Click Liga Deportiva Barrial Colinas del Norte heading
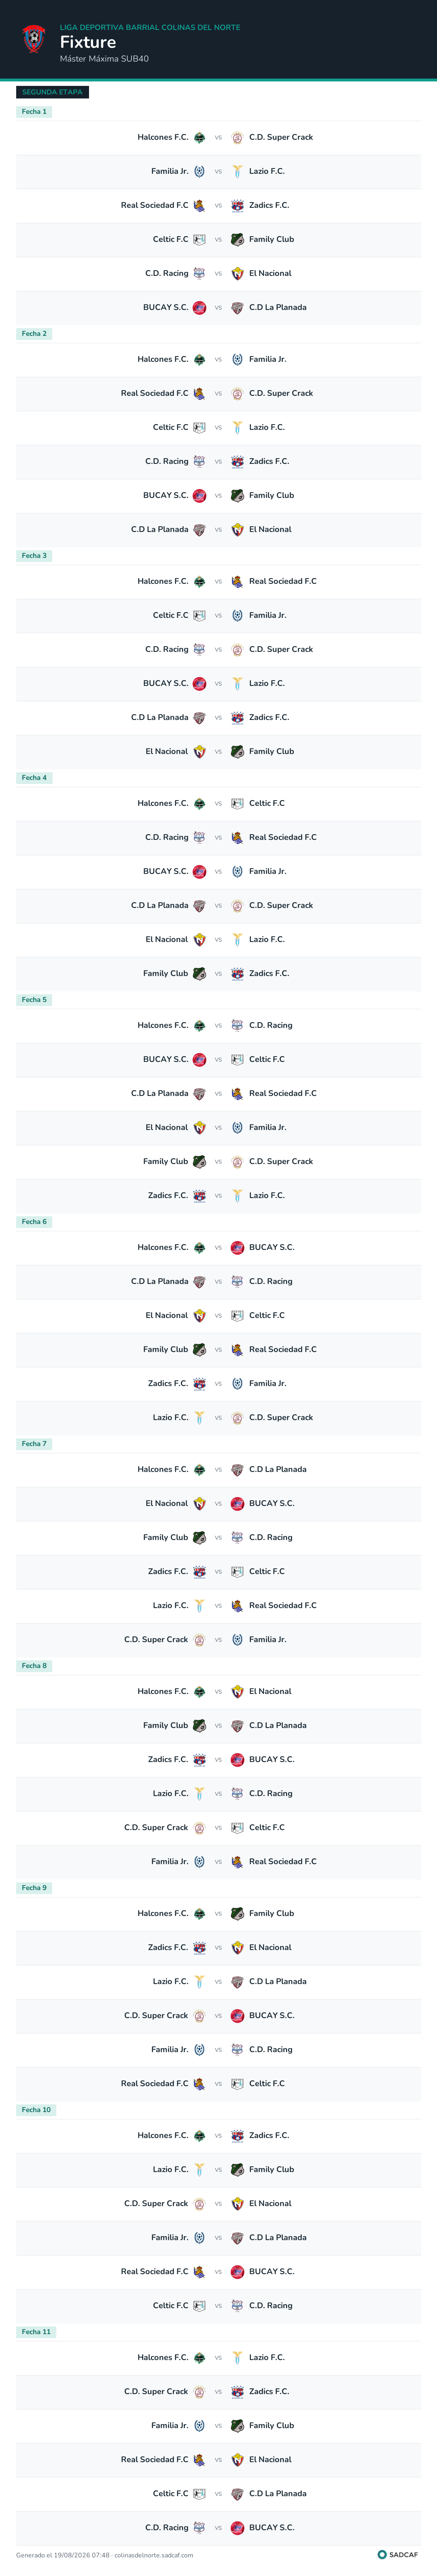437x2576 pixels. 150,27
